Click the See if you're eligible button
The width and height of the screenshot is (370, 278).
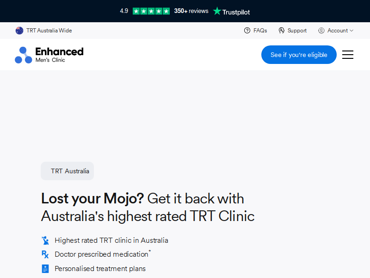(x=299, y=55)
